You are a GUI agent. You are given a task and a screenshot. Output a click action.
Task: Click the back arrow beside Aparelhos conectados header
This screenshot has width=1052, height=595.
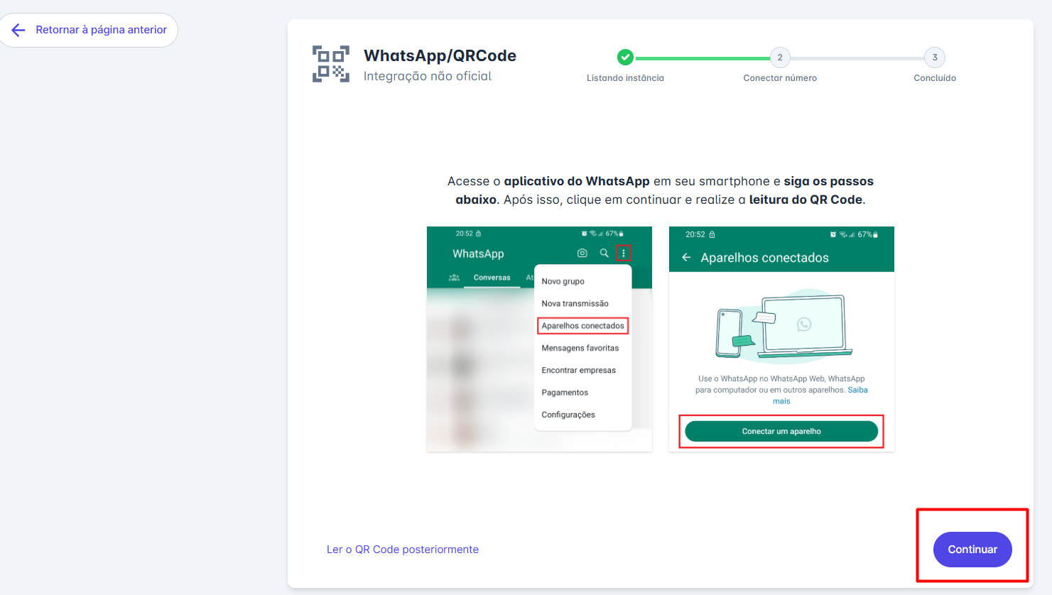click(686, 258)
